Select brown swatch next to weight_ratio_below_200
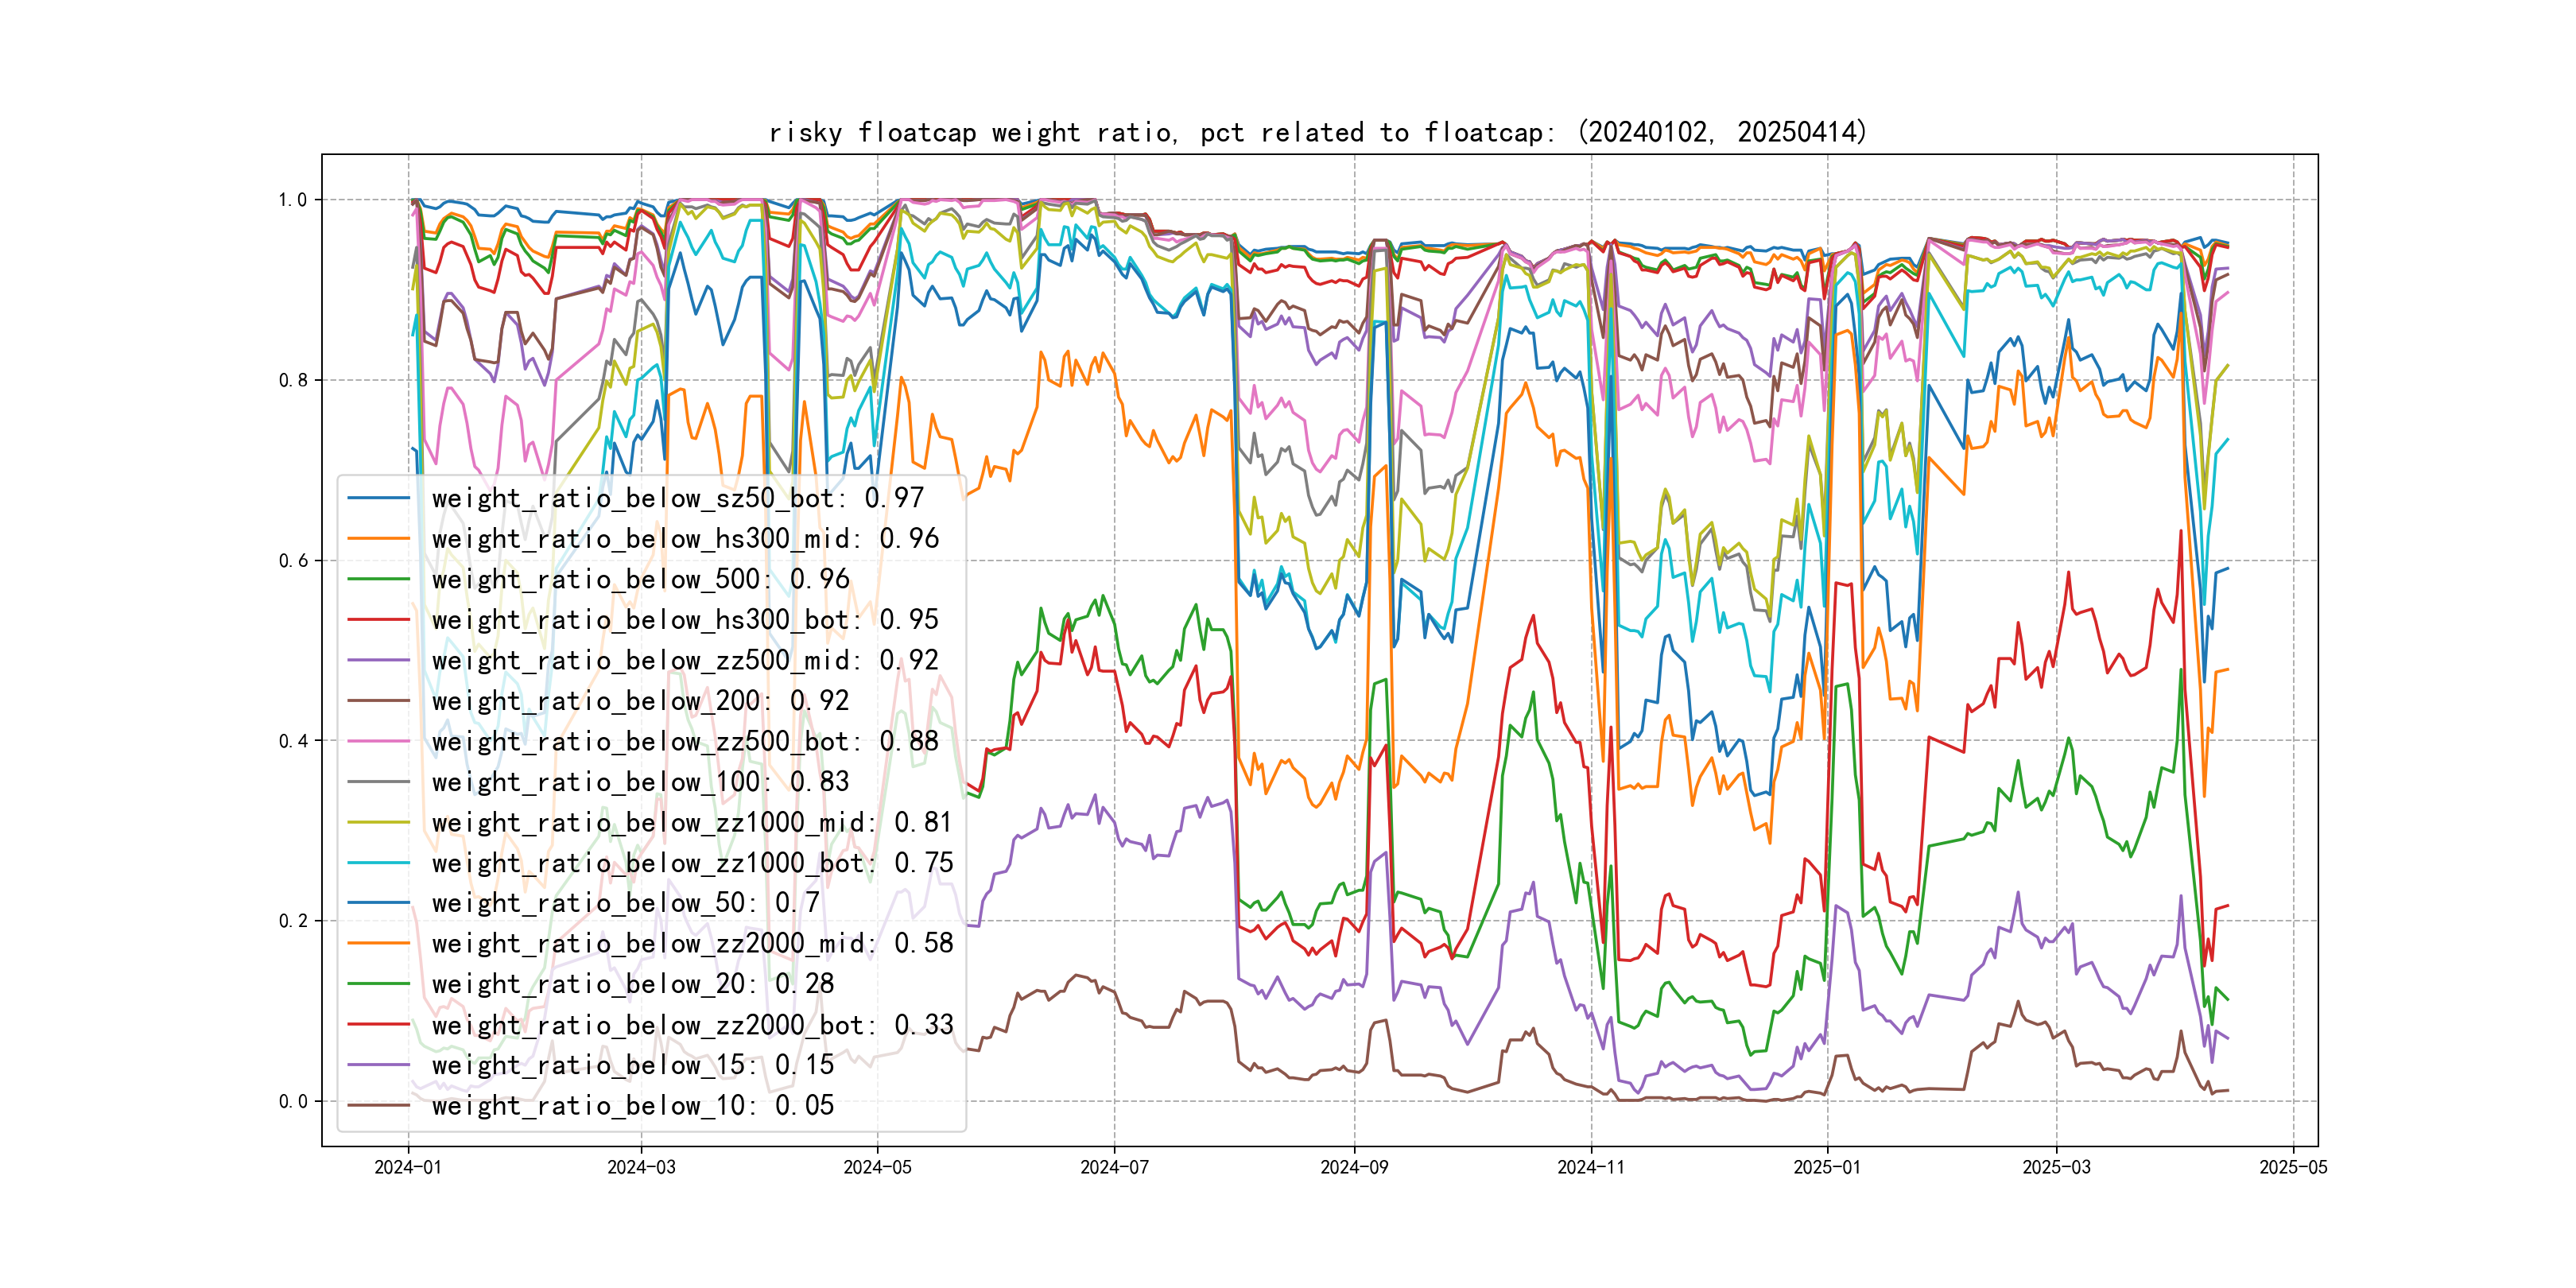 tap(378, 701)
